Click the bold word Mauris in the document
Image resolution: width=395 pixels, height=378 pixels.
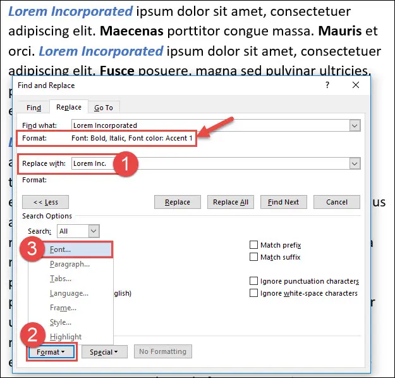(x=340, y=31)
